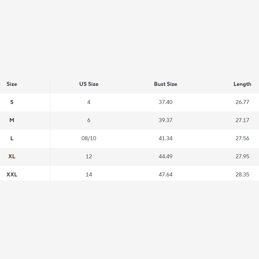Screen dimensions: 259x259
Task: Select the XL size row label
Action: [12, 156]
